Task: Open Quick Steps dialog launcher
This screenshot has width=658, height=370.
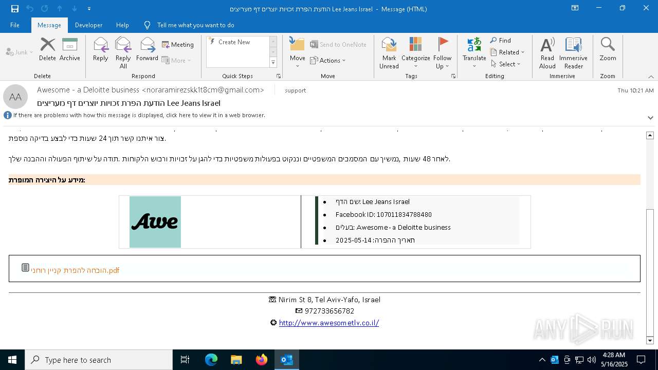Action: point(279,76)
